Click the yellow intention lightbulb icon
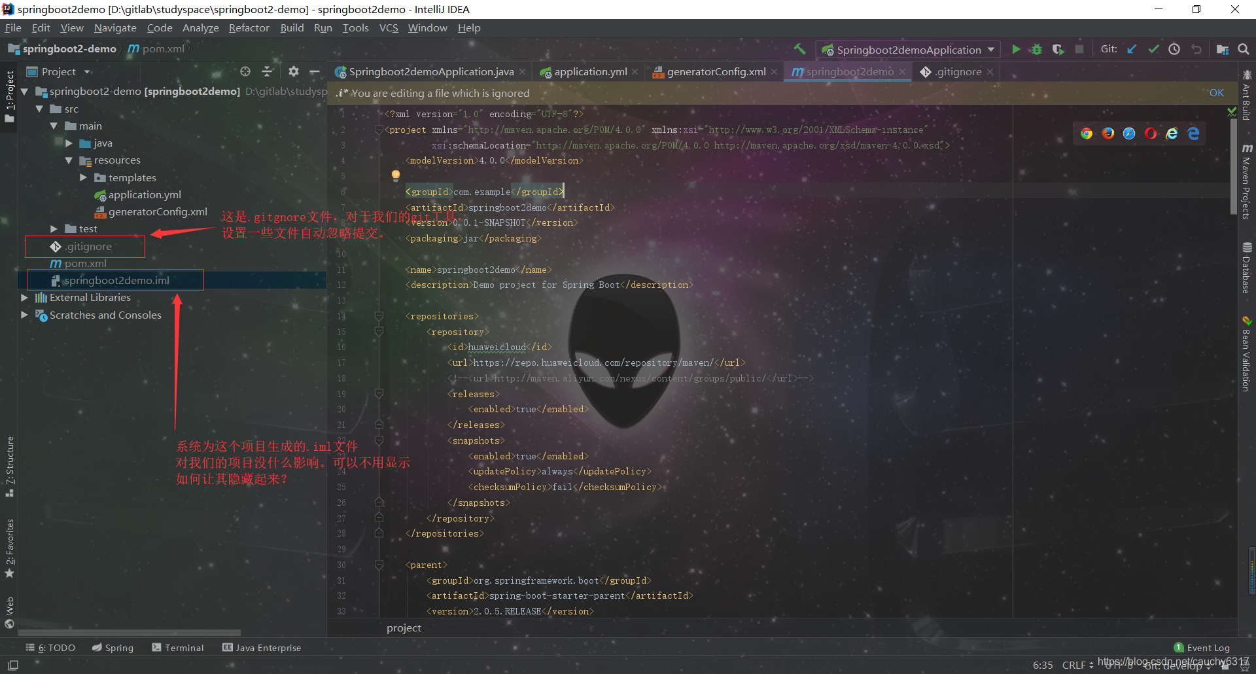1256x674 pixels. click(396, 175)
